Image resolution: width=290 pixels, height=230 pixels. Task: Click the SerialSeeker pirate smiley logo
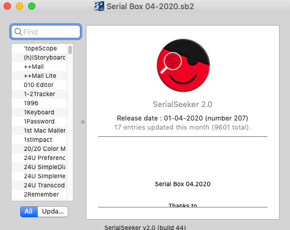[183, 65]
